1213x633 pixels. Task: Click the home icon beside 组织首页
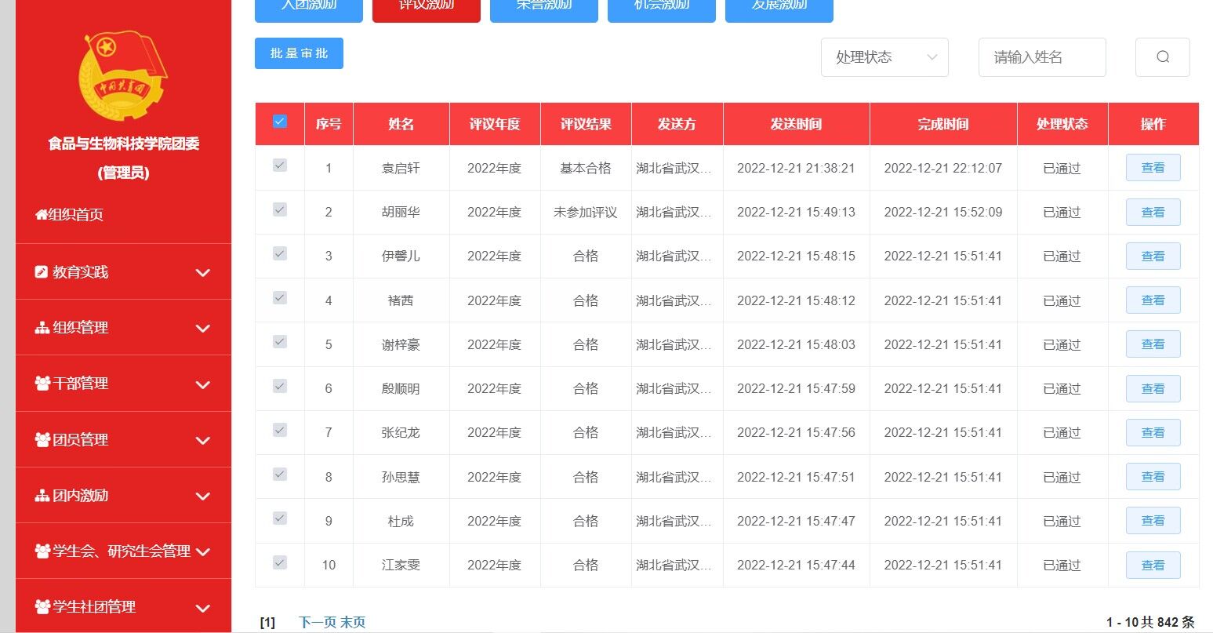click(41, 214)
